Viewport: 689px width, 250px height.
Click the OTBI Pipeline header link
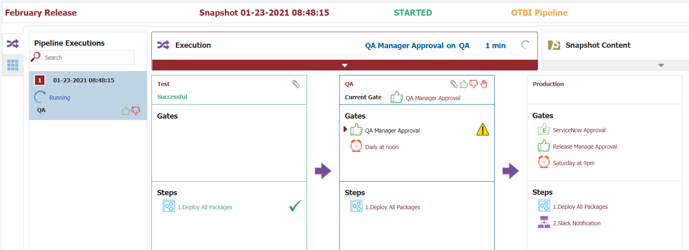click(x=539, y=13)
